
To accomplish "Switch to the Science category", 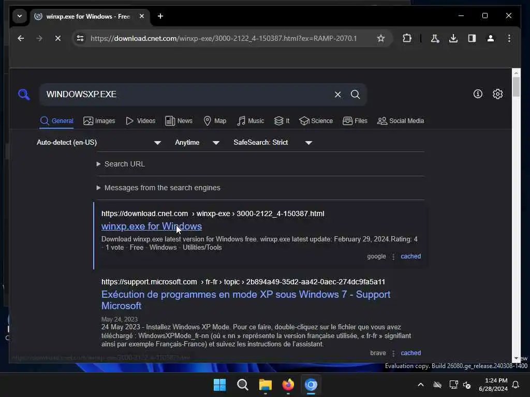I will [x=316, y=121].
